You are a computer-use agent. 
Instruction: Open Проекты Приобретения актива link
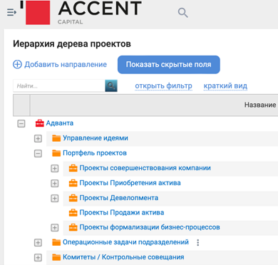tap(130, 183)
